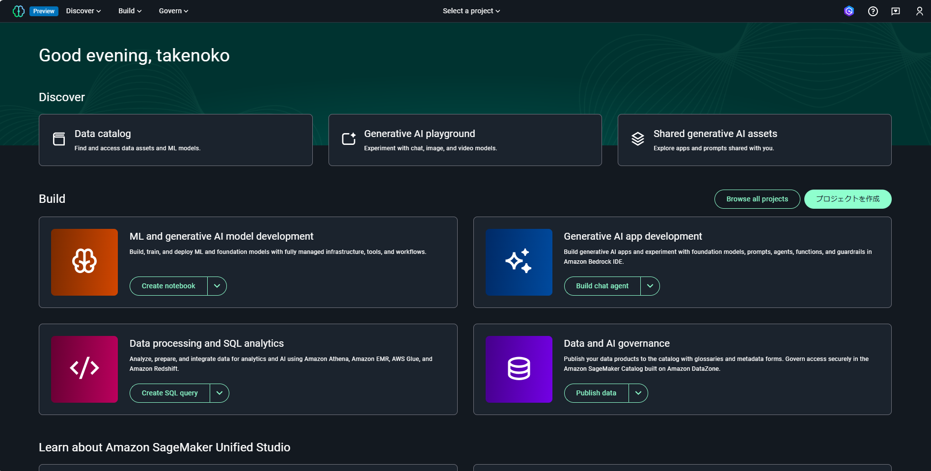This screenshot has width=931, height=471.
Task: Open the Shared generative AI assets title
Action: tap(715, 134)
